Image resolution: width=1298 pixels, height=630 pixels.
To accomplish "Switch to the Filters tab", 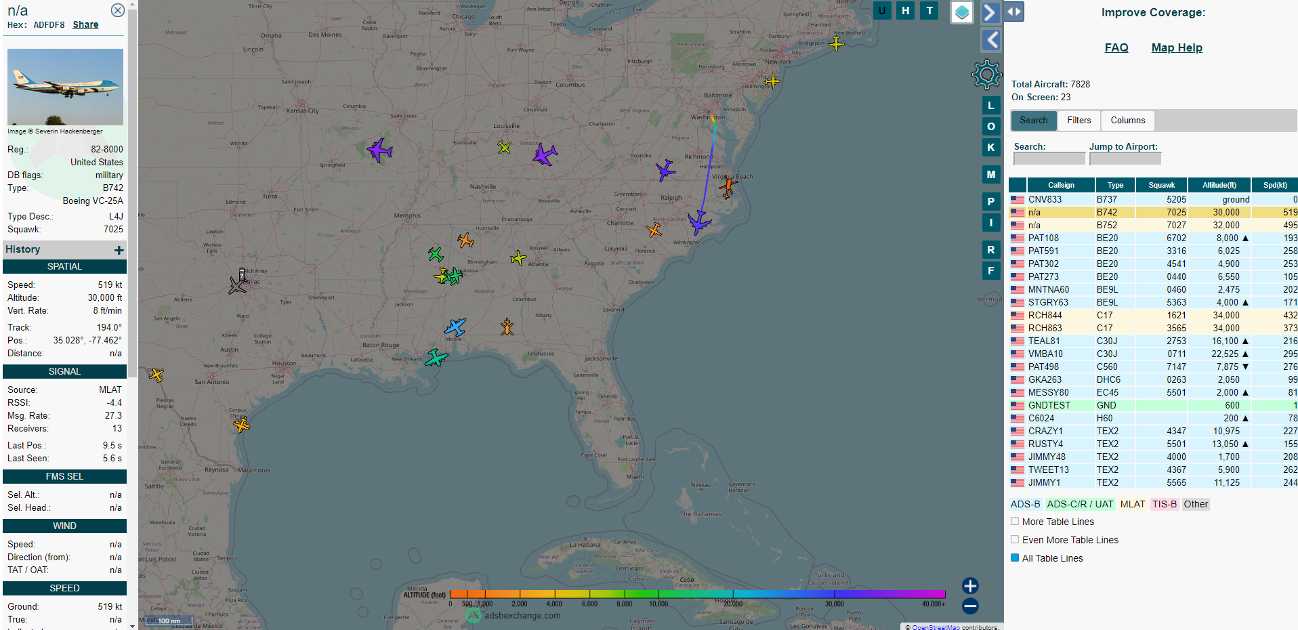I will [1079, 121].
